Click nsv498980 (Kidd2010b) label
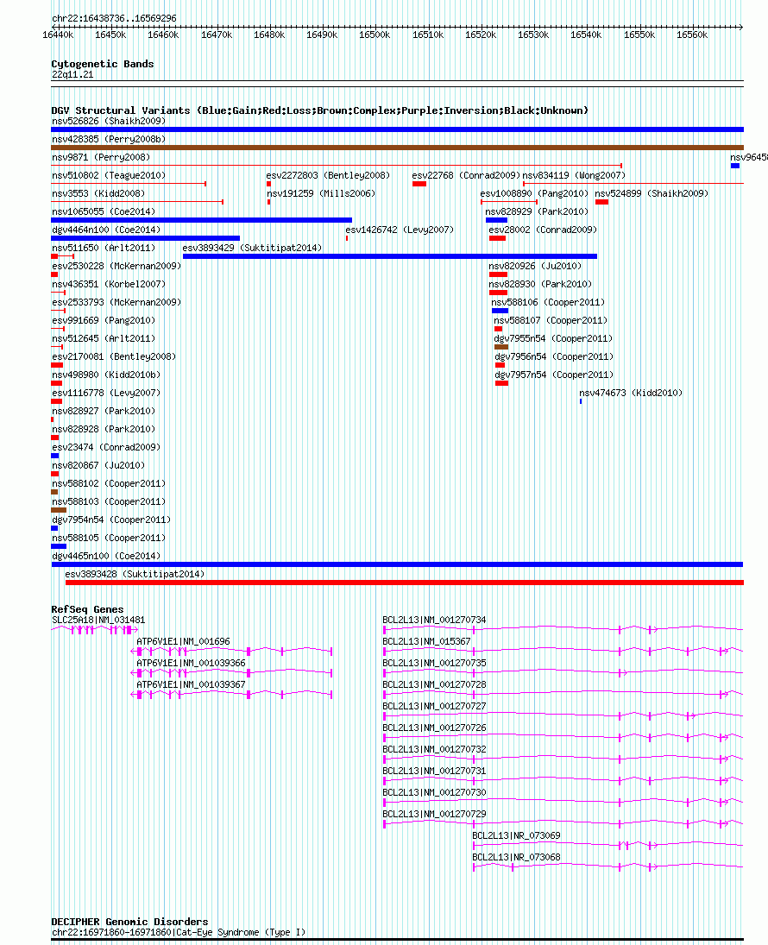Image resolution: width=768 pixels, height=945 pixels. coord(106,375)
